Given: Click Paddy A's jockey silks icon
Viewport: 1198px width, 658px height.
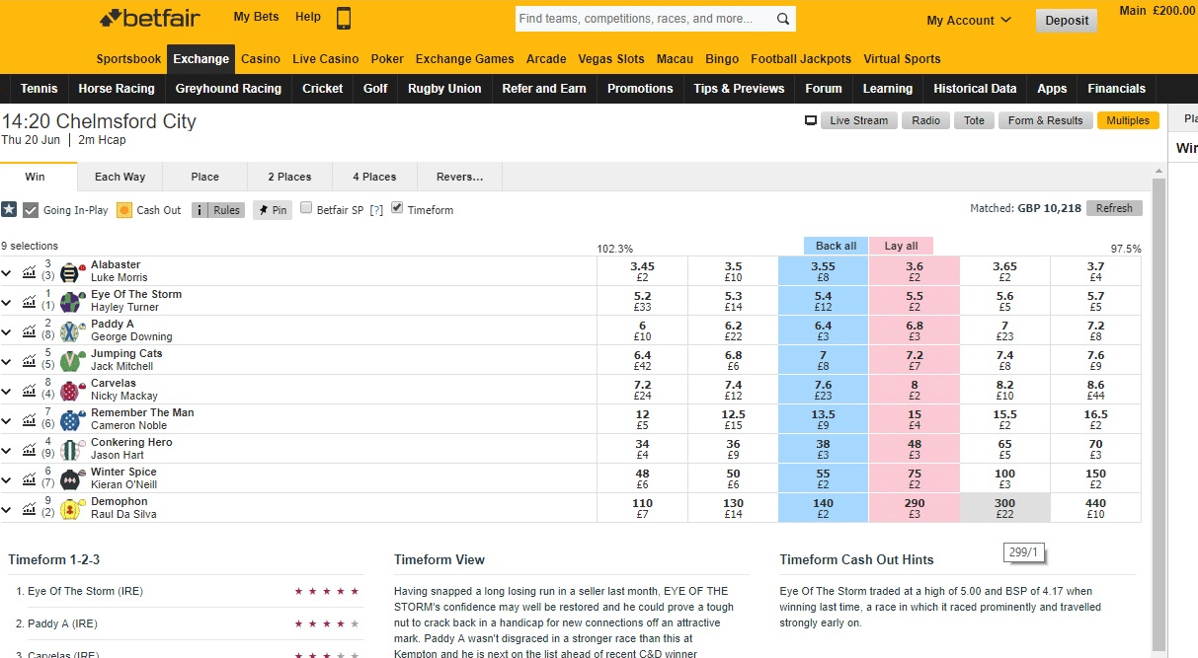Looking at the screenshot, I should (x=70, y=331).
